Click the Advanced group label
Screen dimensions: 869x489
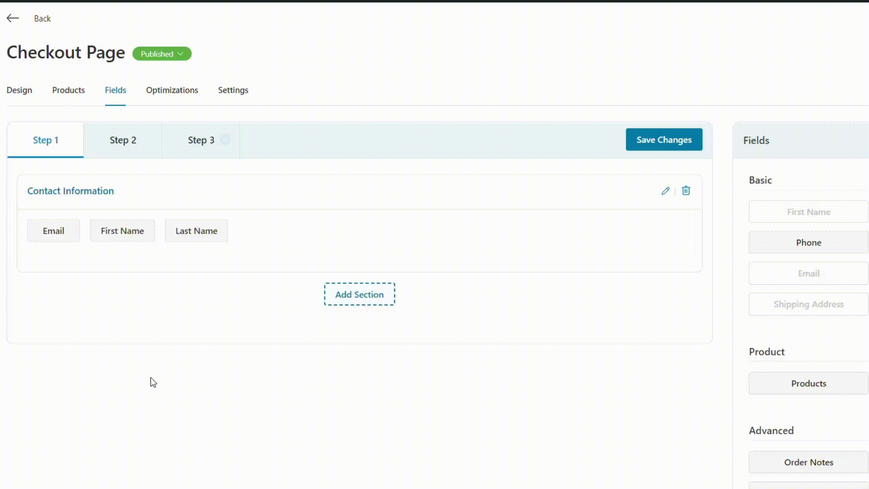(771, 431)
